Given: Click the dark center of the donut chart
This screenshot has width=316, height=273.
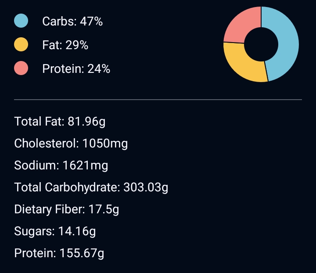Looking at the screenshot, I should click(261, 44).
